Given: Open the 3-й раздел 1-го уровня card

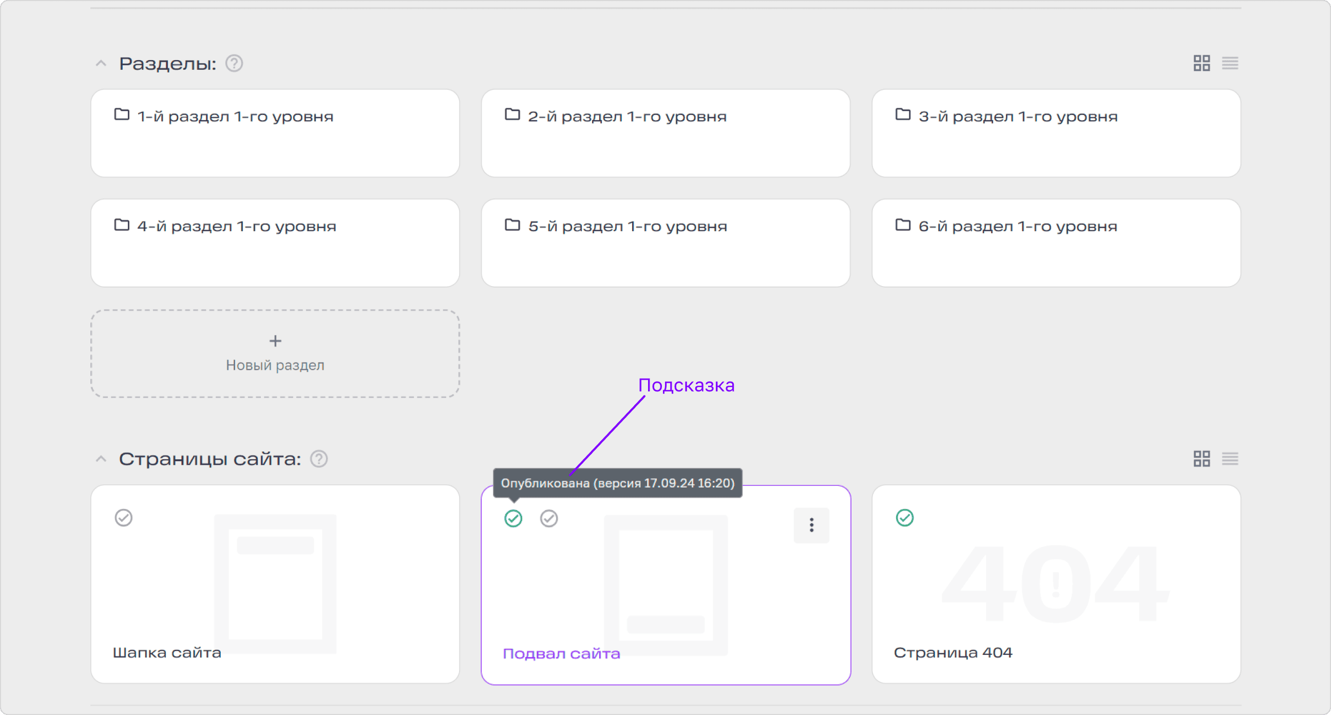Looking at the screenshot, I should pyautogui.click(x=1056, y=134).
